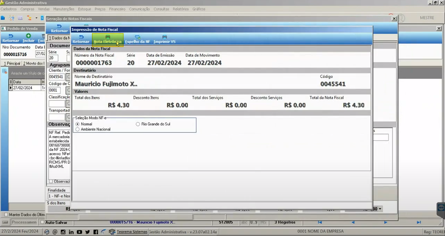Go to the first record navigation arrow
Screen dimensions: 445x236
tap(320, 222)
